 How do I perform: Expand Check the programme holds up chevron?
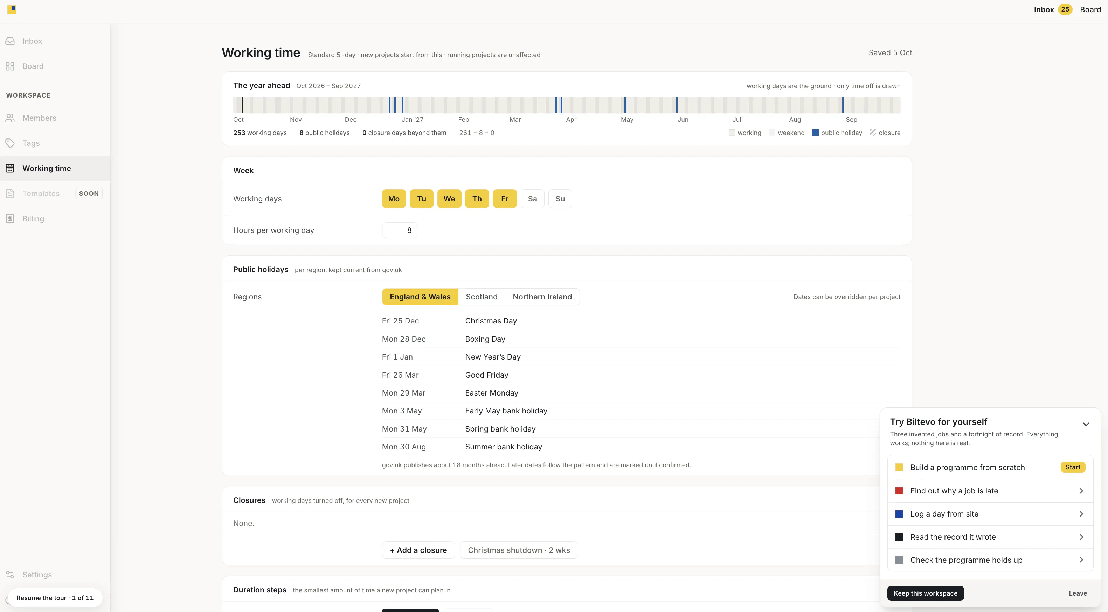(1081, 560)
